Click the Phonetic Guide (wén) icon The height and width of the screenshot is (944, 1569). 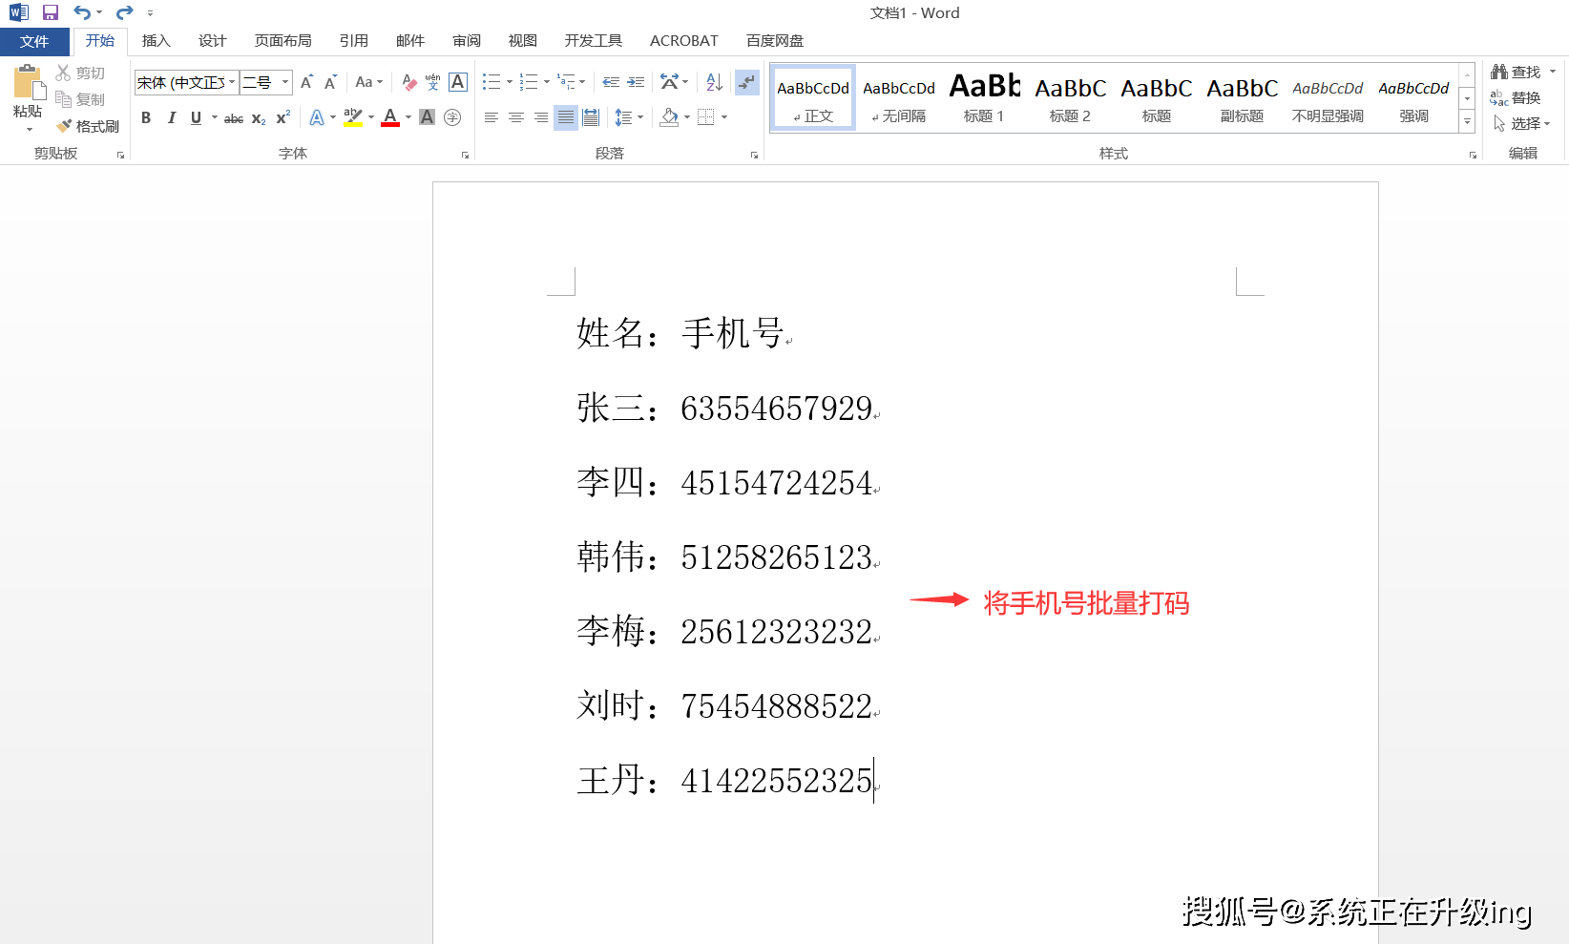432,83
